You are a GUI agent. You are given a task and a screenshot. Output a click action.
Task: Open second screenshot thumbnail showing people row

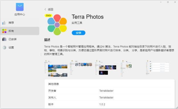[81, 68]
